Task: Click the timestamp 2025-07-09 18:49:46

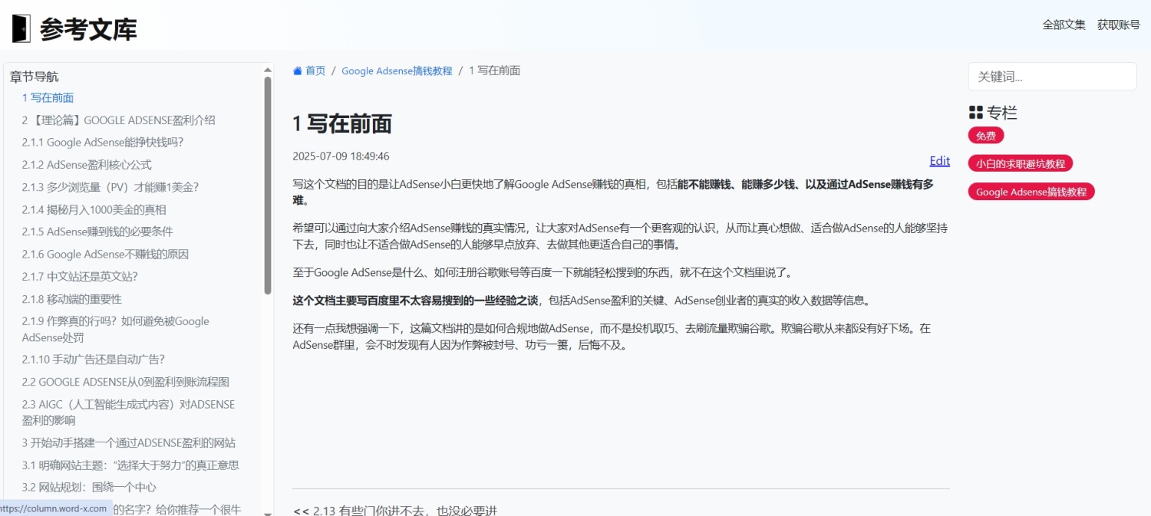Action: coord(341,156)
